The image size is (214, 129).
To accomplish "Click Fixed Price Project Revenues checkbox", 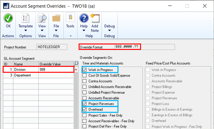I will point(148,98).
